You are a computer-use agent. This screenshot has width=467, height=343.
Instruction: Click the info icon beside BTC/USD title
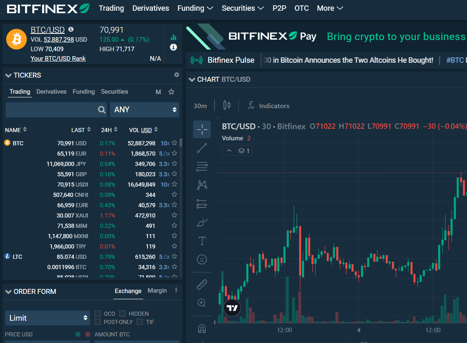(71, 29)
